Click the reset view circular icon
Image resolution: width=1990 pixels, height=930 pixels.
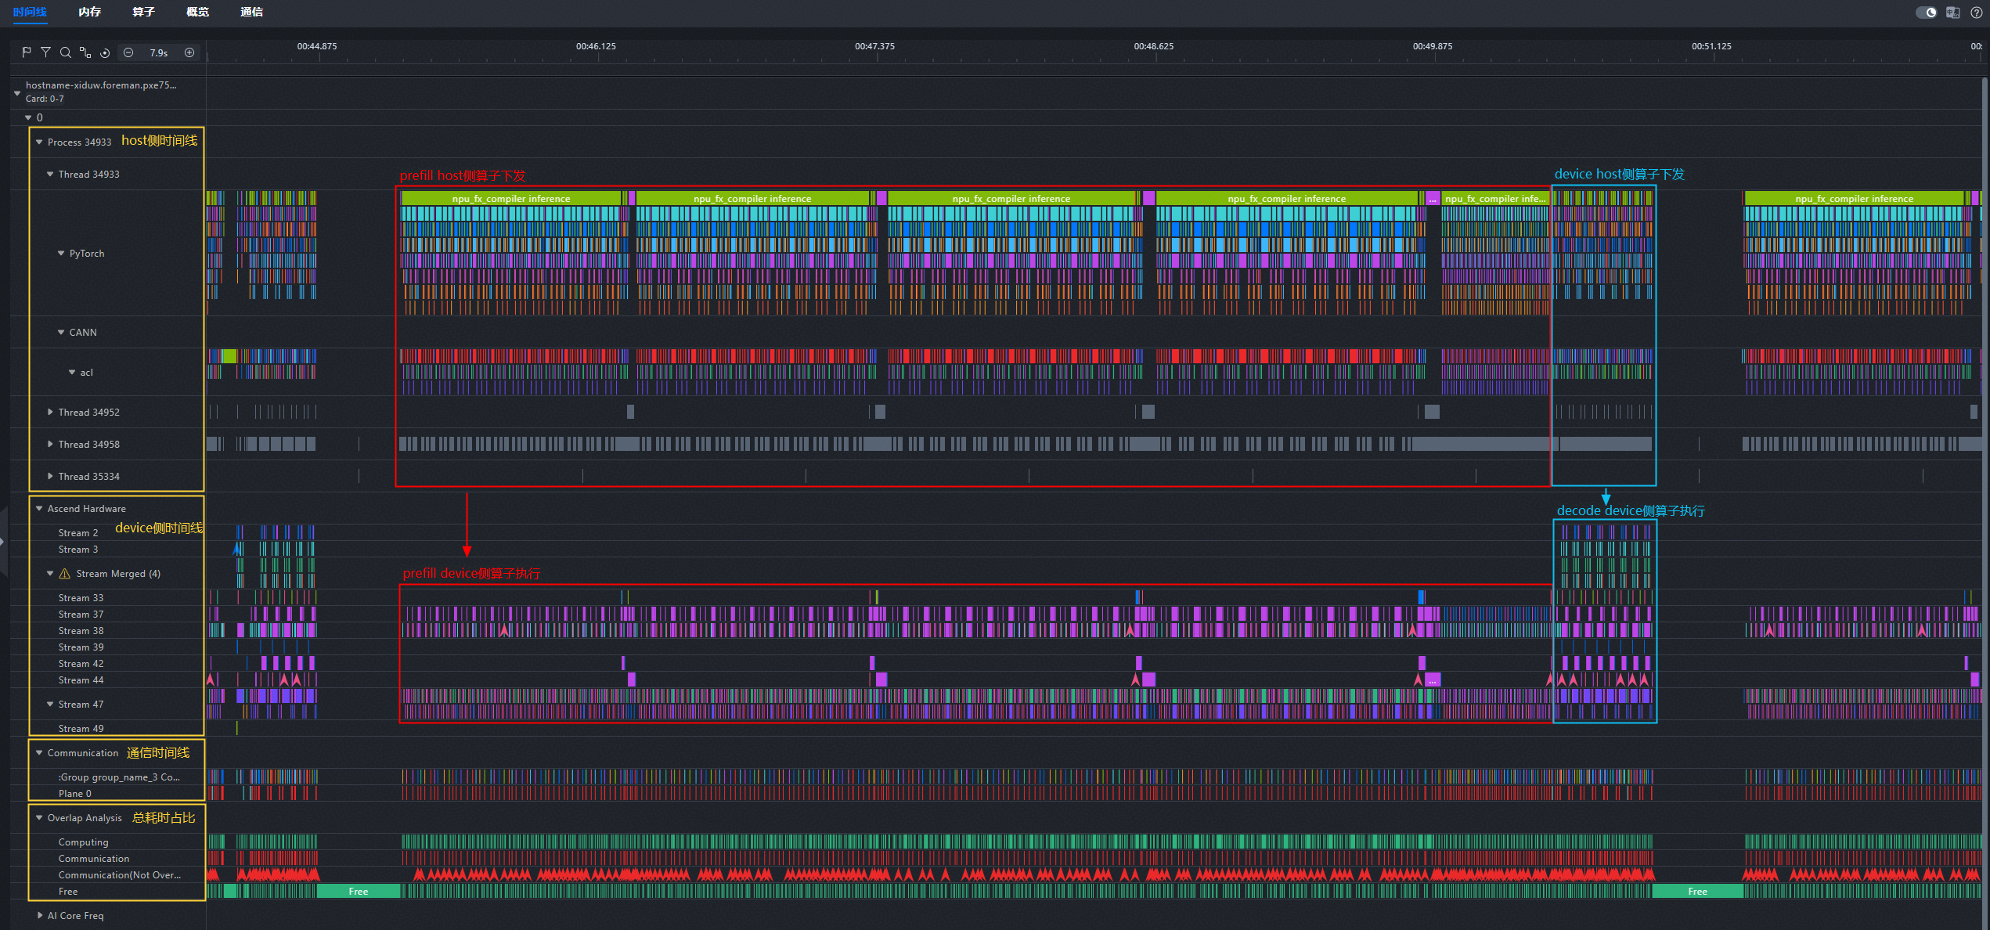(x=105, y=52)
